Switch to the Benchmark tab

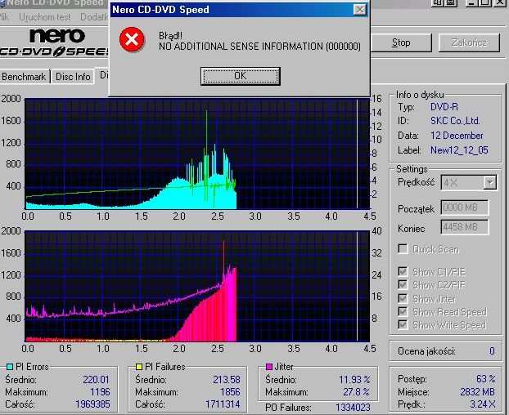[x=24, y=77]
